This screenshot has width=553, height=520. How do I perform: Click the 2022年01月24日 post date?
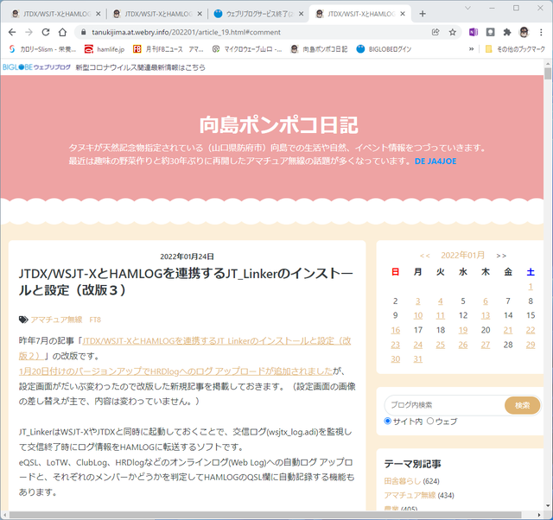187,257
